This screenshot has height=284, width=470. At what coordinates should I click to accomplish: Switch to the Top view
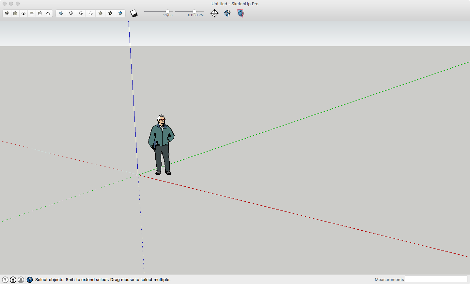15,13
